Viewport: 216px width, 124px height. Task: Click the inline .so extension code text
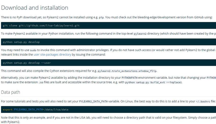pos(41,82)
